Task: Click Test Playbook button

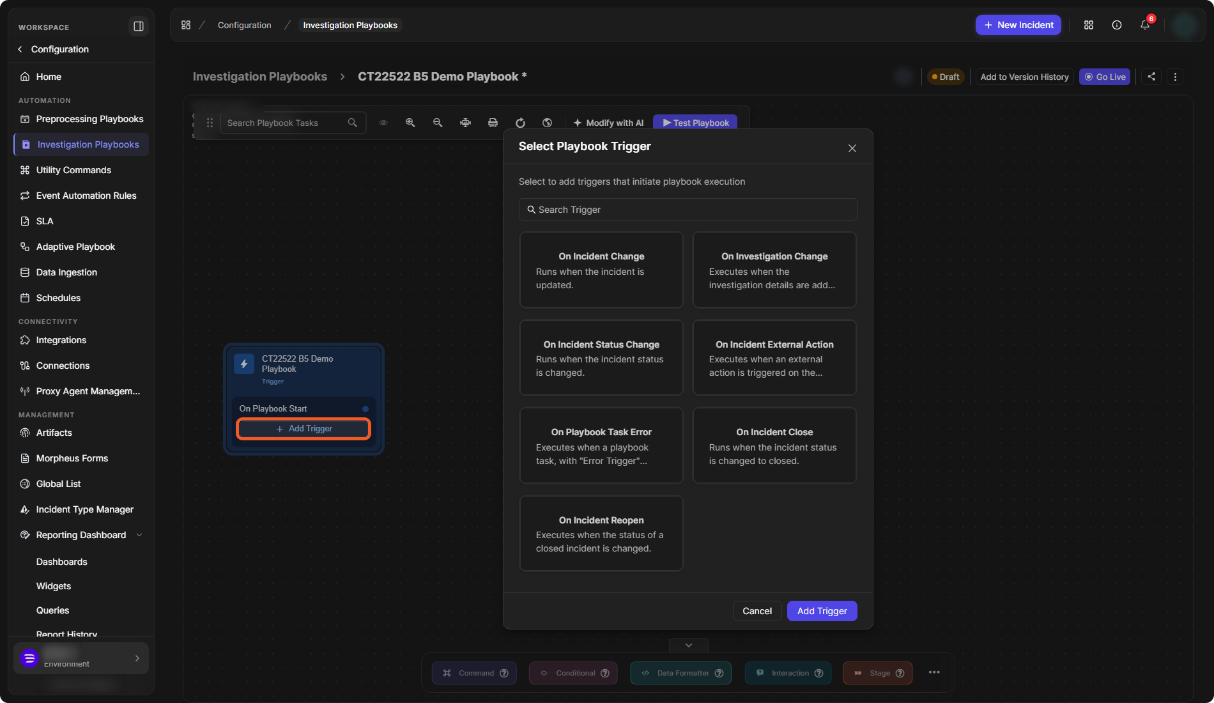Action: coord(695,123)
